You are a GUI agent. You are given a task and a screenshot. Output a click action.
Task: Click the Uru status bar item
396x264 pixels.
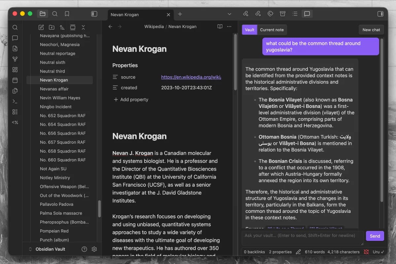pos(379,252)
